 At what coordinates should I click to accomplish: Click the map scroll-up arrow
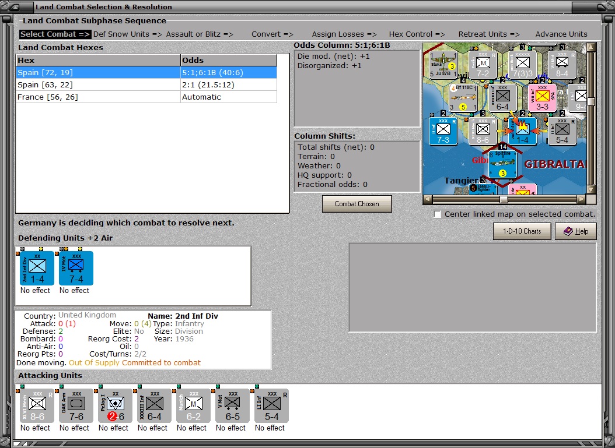coord(591,47)
